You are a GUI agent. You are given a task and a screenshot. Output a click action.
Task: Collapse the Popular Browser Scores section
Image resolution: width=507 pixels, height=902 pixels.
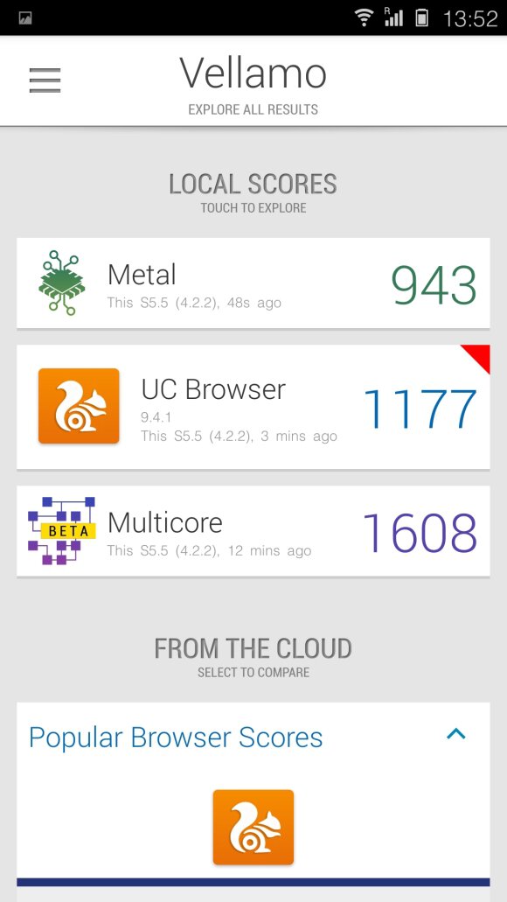click(455, 733)
